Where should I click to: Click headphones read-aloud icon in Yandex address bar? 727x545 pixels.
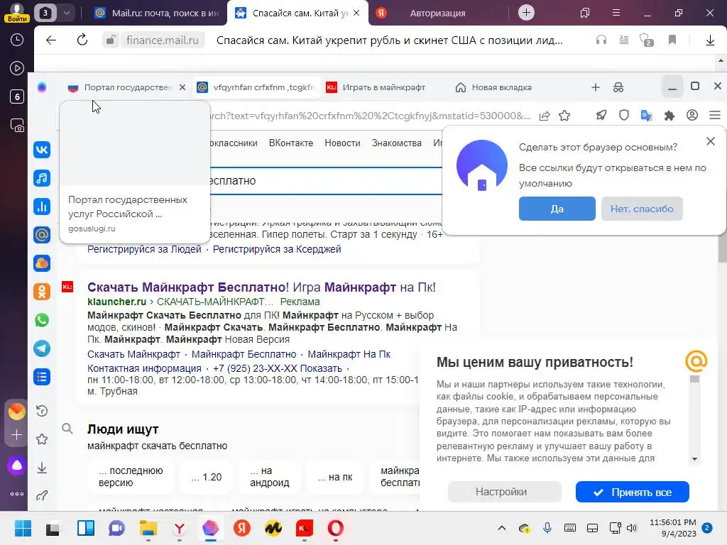point(601,40)
